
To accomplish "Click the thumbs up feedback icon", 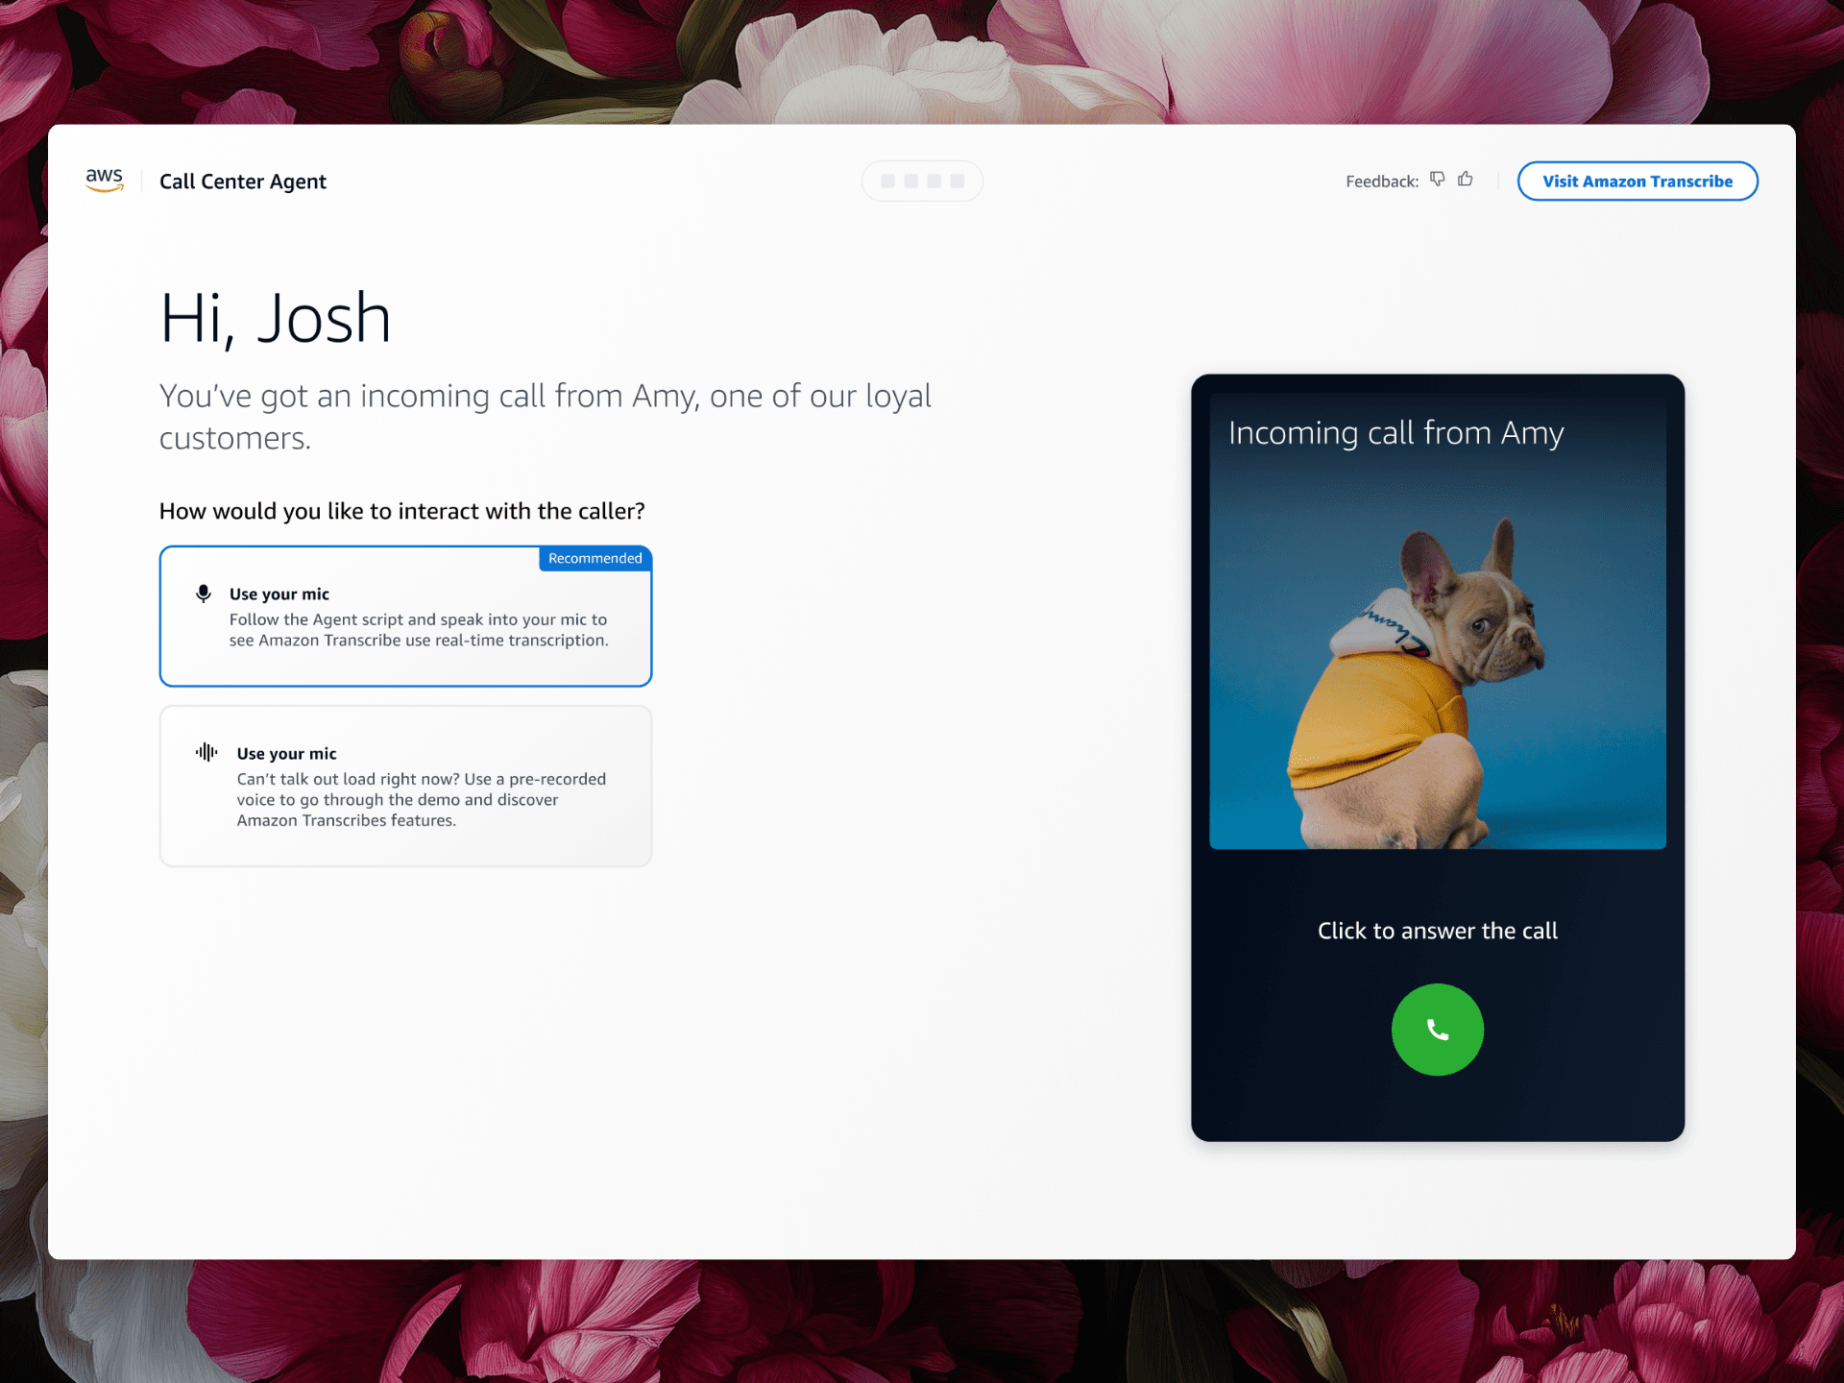I will tap(1466, 180).
